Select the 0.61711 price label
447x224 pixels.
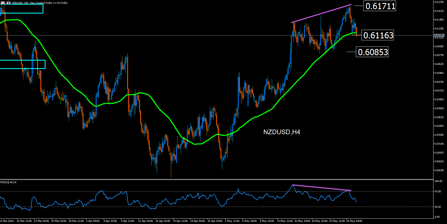click(379, 6)
